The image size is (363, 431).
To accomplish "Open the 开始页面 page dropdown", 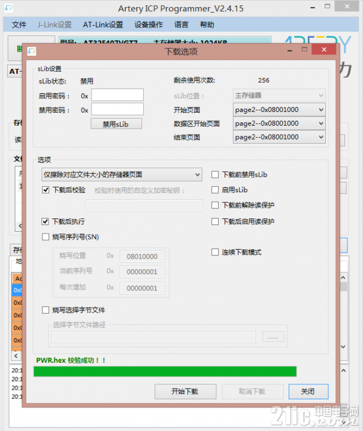I will point(279,110).
